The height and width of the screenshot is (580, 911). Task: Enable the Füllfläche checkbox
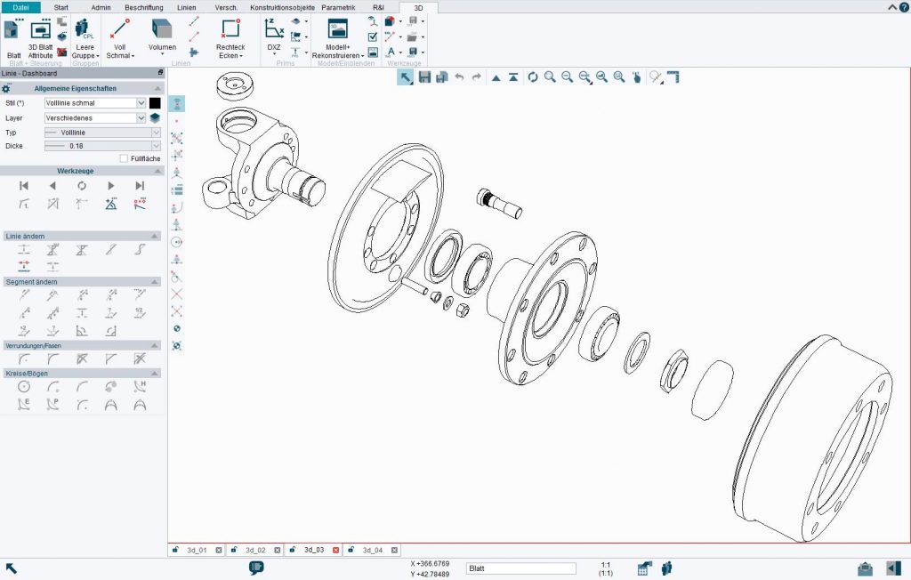pos(124,157)
